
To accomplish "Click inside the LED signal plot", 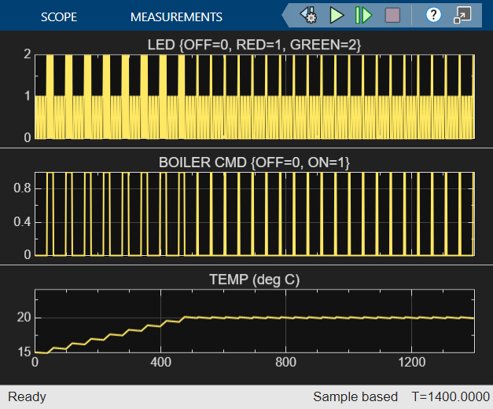I will pyautogui.click(x=255, y=97).
